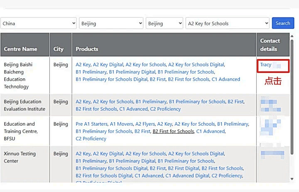
Task: Click C1 Advanced link for Baishi Baicheng
Action: [x=225, y=79]
